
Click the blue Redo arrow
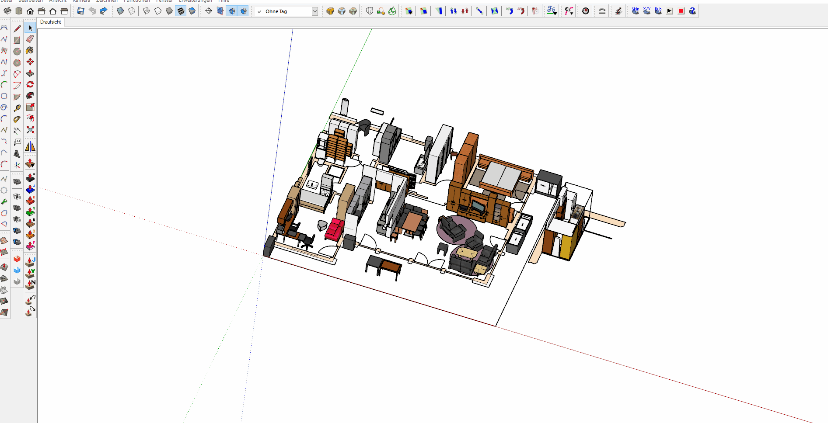point(103,11)
